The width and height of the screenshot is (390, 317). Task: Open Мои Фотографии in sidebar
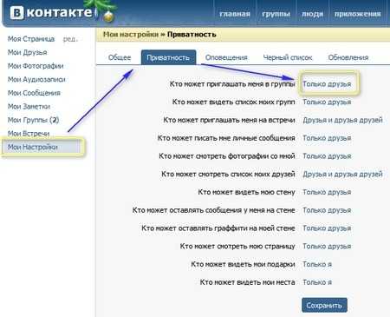[x=36, y=66]
